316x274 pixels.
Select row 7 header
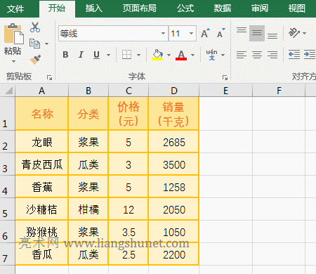click(x=8, y=254)
